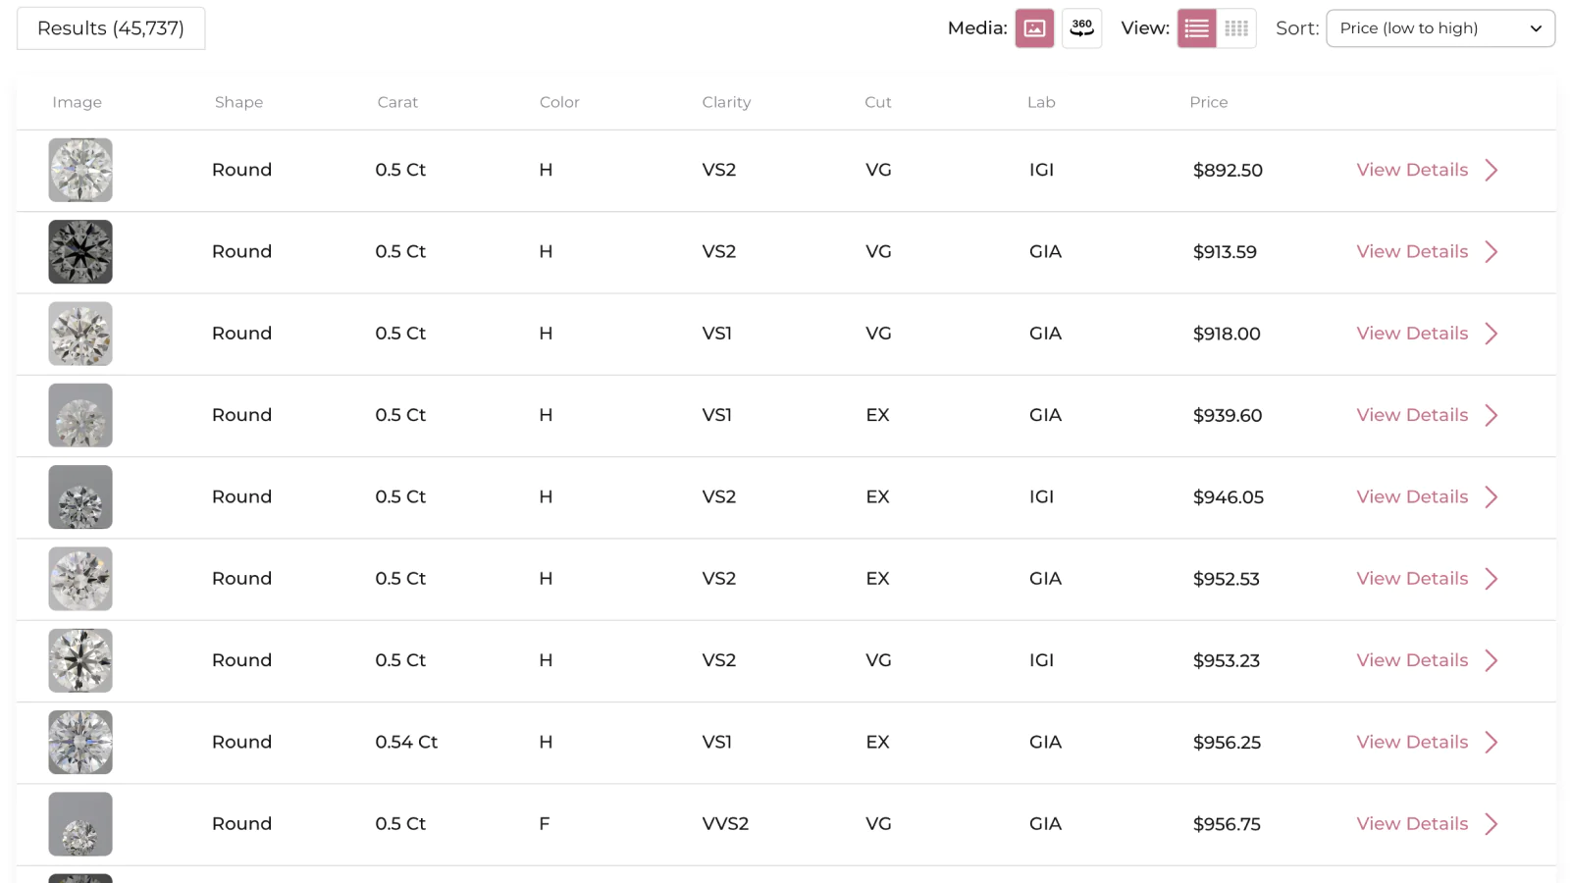The width and height of the screenshot is (1570, 883).
Task: View details of the $892.50 diamond
Action: click(x=1412, y=170)
